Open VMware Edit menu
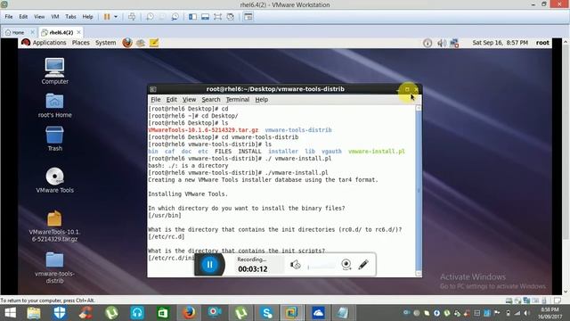570x321 pixels. pos(23,17)
